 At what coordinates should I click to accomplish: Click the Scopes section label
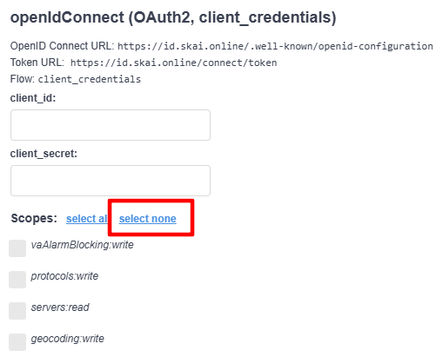[x=34, y=218]
